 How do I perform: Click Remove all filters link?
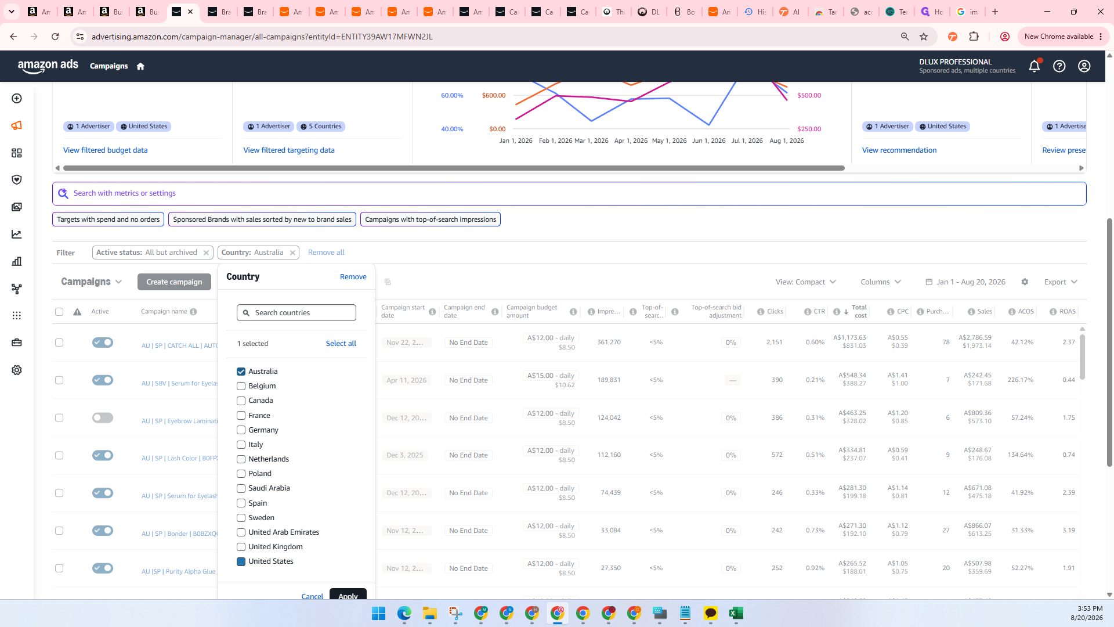point(326,253)
